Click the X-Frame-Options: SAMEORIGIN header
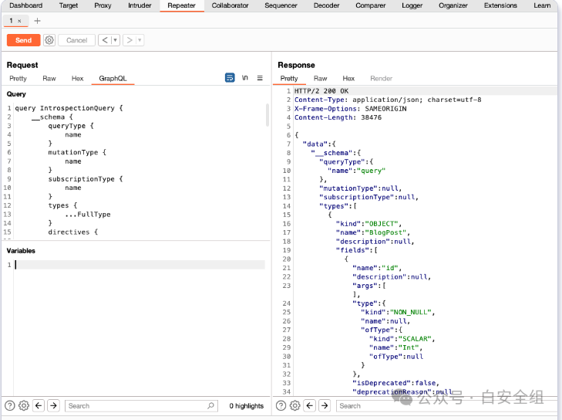Screen dimensions: 562x420 [x=351, y=108]
